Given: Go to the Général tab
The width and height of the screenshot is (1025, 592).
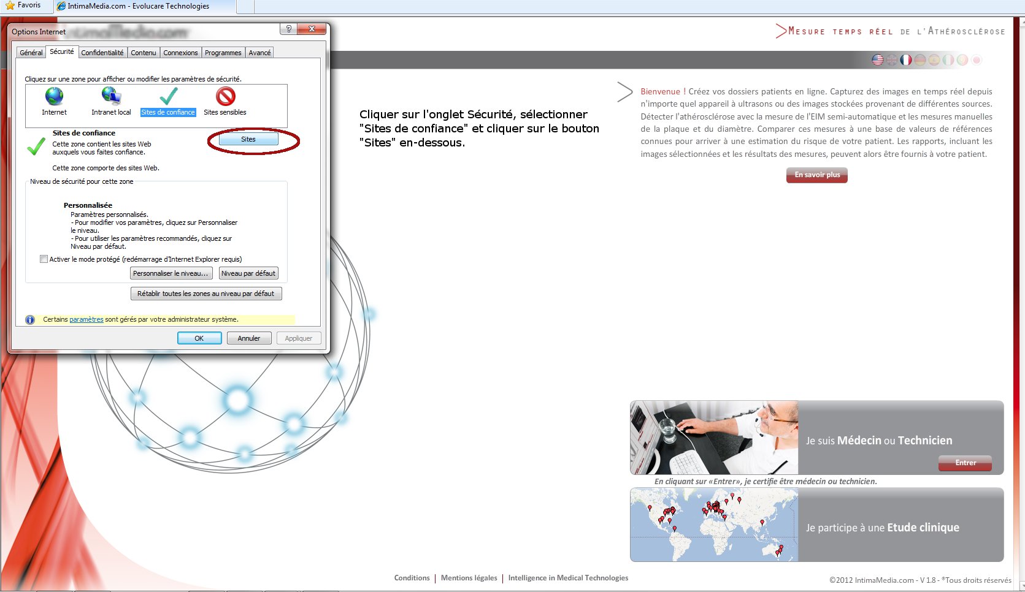Looking at the screenshot, I should [31, 53].
